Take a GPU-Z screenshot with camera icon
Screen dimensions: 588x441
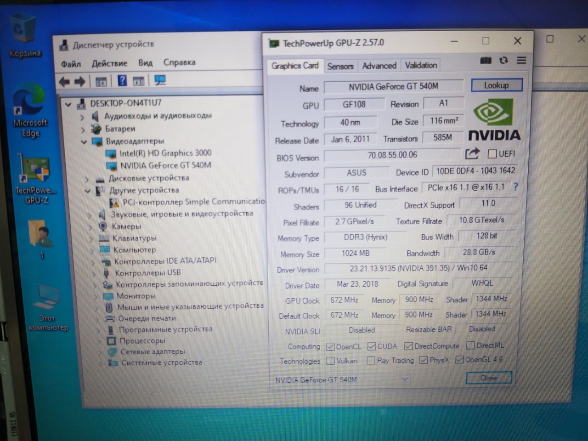[x=486, y=61]
